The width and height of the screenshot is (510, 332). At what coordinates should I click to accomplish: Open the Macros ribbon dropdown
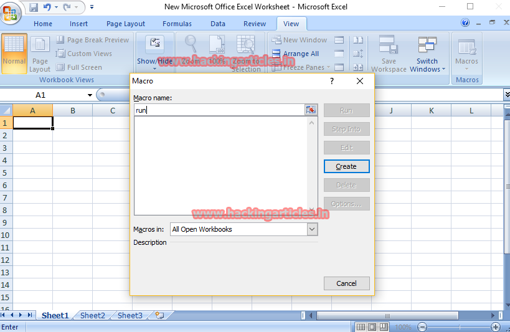point(467,54)
